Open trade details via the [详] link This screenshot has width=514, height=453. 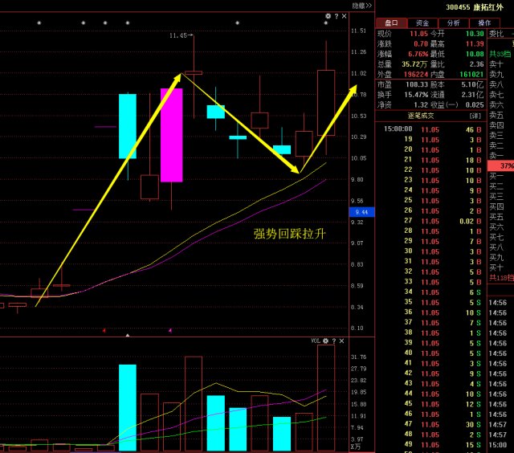[x=475, y=116]
